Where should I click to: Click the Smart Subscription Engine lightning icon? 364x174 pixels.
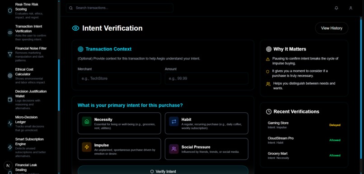point(10,147)
